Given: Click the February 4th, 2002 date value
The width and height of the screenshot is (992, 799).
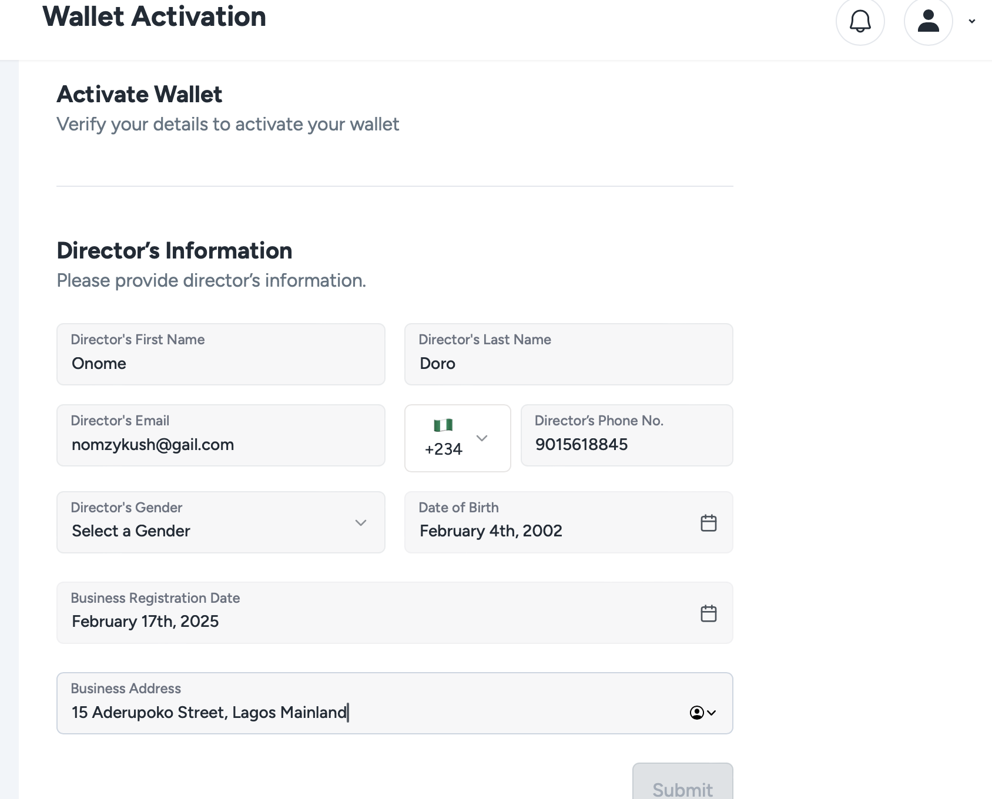Looking at the screenshot, I should click(x=491, y=531).
